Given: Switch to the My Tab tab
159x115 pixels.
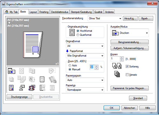Looking at the screenshot, I should click(11, 12).
